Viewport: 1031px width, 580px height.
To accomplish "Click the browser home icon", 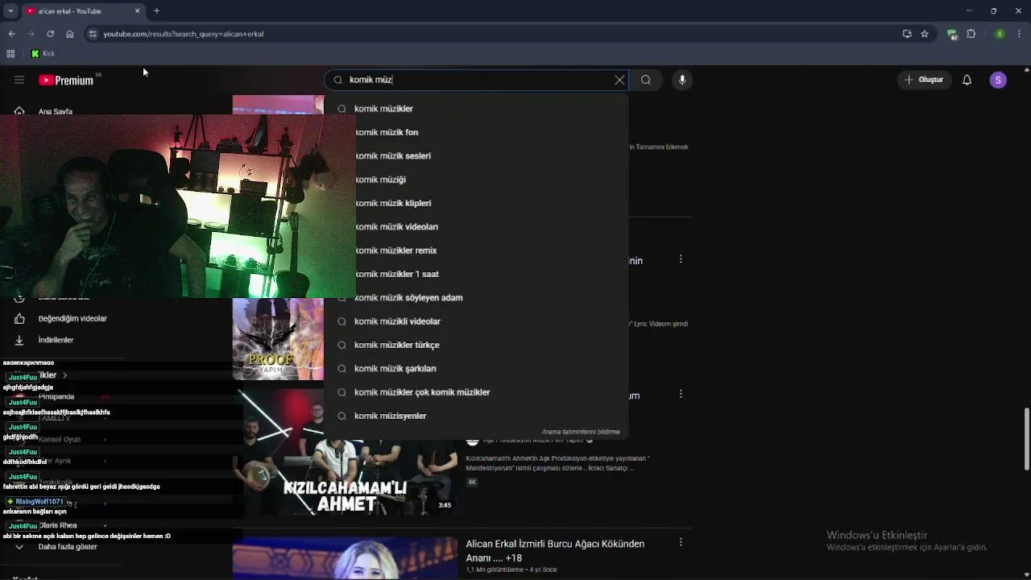I will [x=69, y=34].
